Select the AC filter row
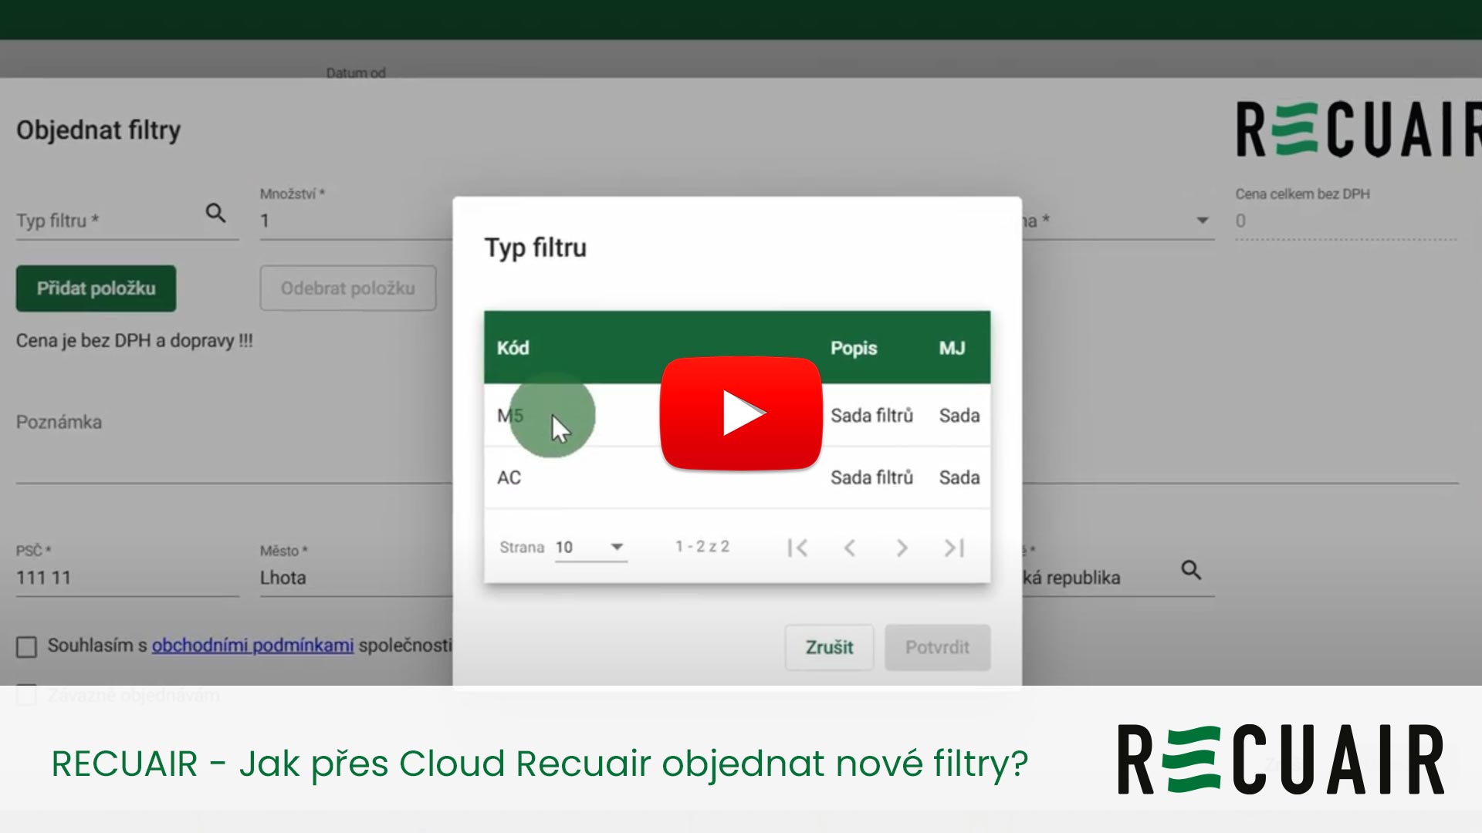This screenshot has width=1482, height=833. [509, 477]
